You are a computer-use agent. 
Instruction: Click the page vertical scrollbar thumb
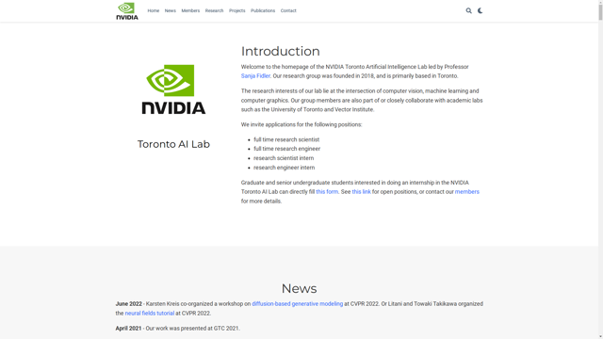[x=600, y=11]
